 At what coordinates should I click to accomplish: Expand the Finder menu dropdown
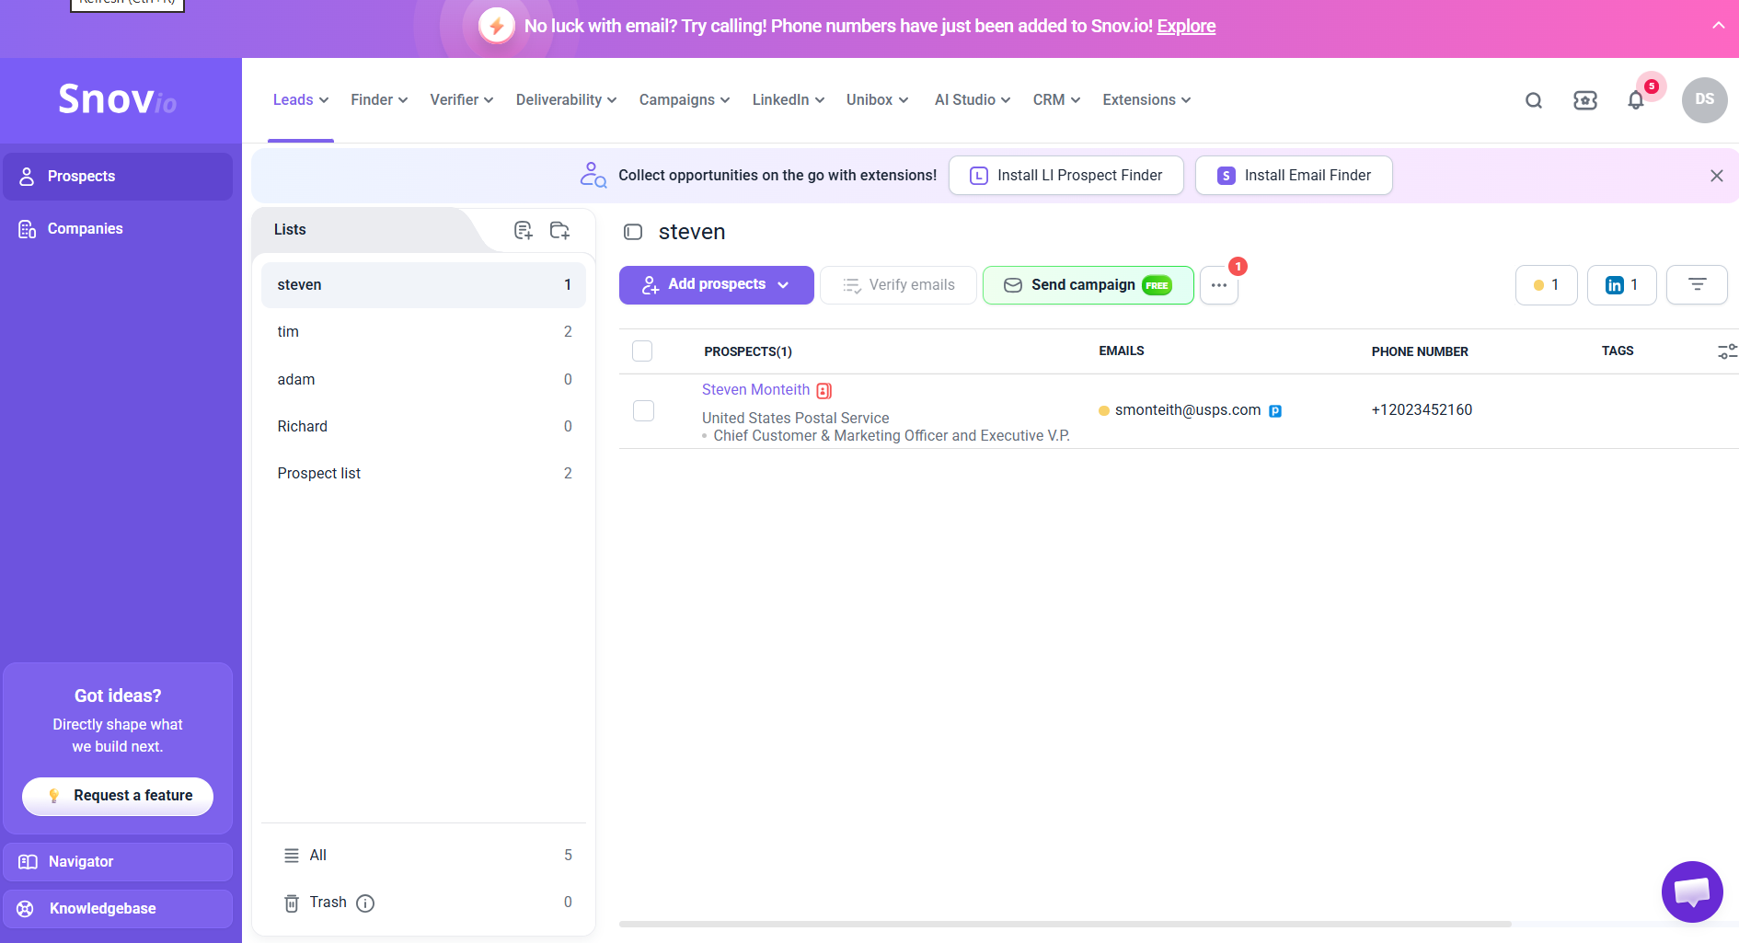tap(379, 100)
